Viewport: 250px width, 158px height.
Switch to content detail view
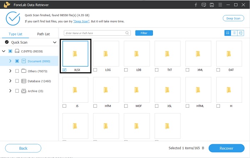click(x=240, y=33)
